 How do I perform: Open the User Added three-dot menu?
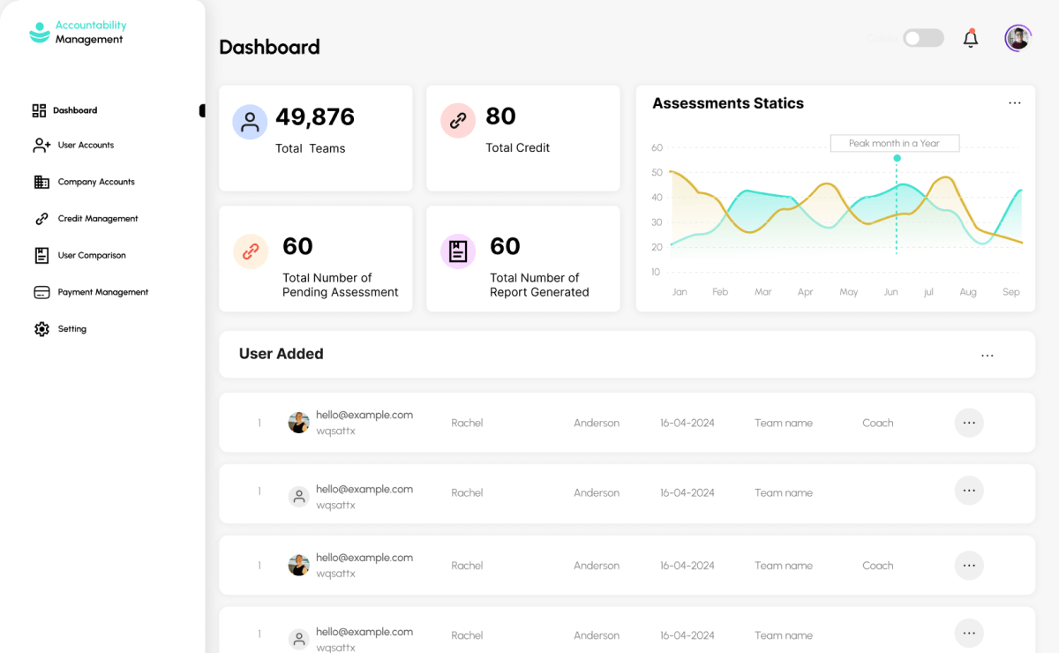988,355
